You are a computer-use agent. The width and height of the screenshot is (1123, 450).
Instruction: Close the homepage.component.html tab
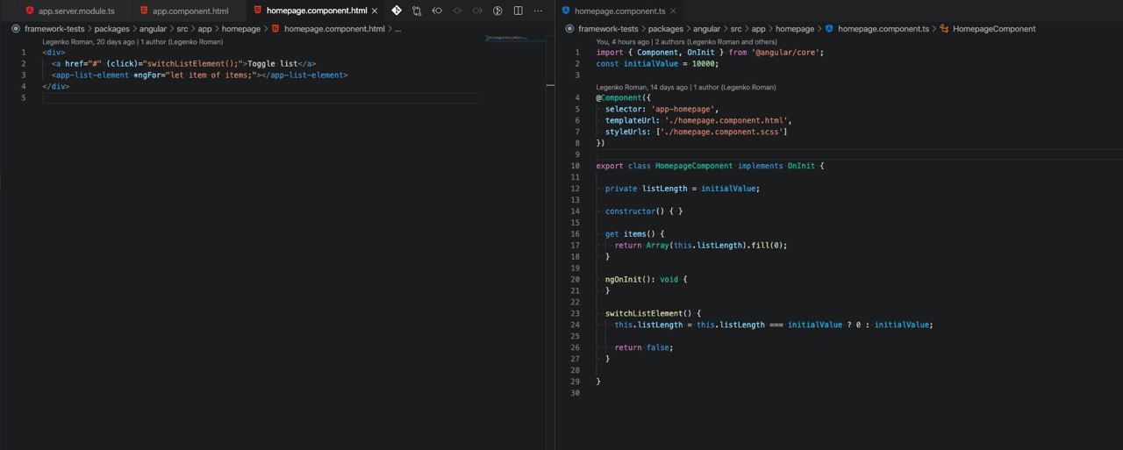376,11
